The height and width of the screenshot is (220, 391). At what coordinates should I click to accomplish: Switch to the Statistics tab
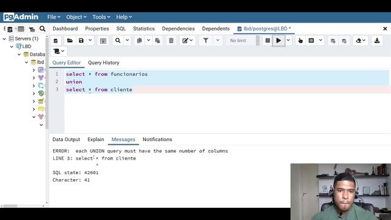click(x=144, y=29)
